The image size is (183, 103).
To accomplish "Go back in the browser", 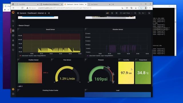I will [x=13, y=8].
